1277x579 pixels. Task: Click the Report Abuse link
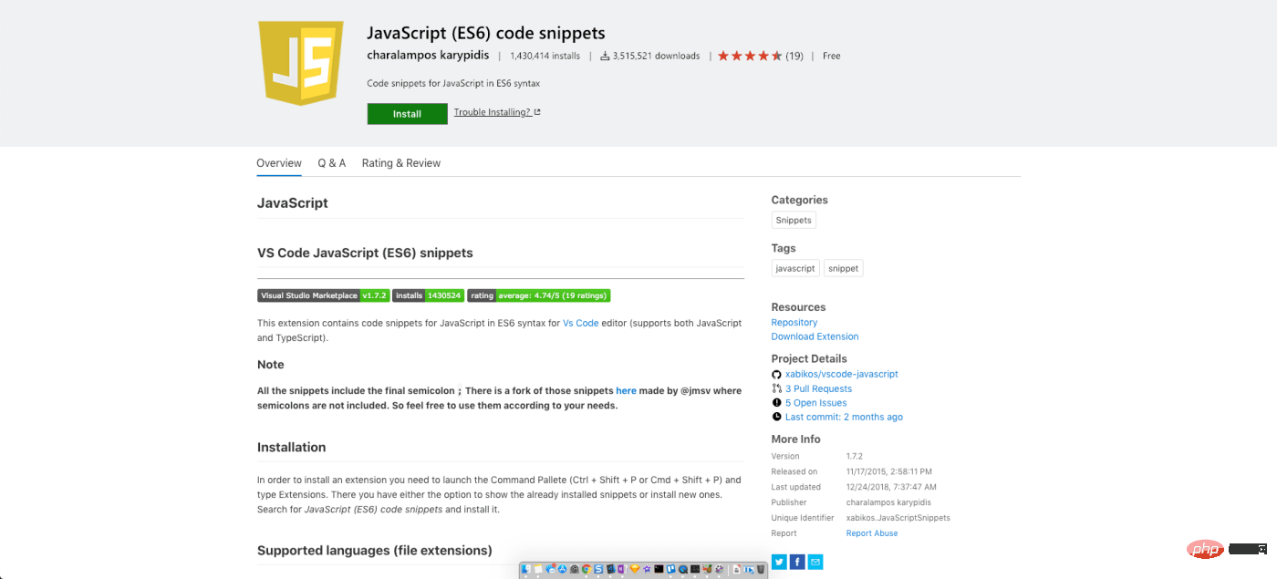pos(872,533)
